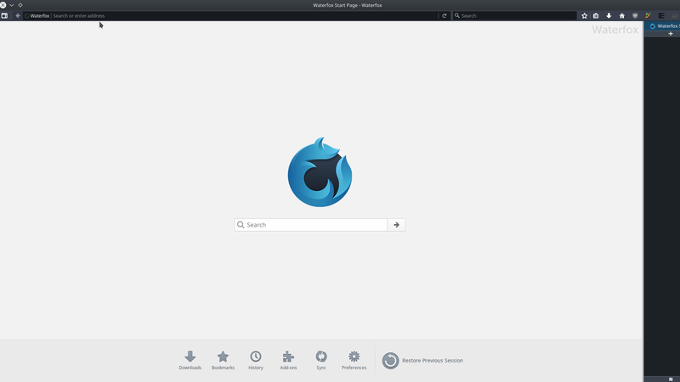This screenshot has width=680, height=382.
Task: Toggle the sidebar panel icon
Action: coord(4,15)
